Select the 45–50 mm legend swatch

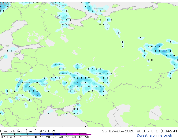pos(83,134)
